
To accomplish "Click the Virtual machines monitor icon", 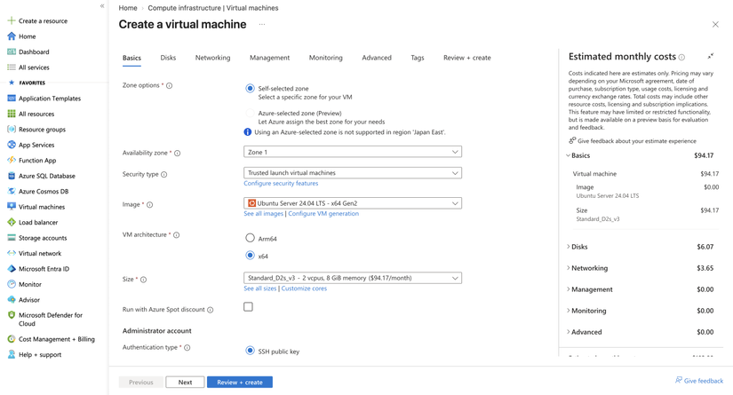I will tap(12, 206).
